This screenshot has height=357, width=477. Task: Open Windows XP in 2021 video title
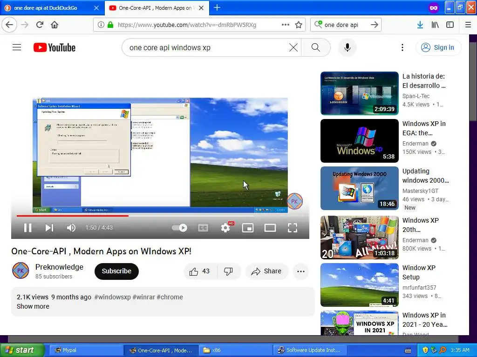[x=425, y=320]
